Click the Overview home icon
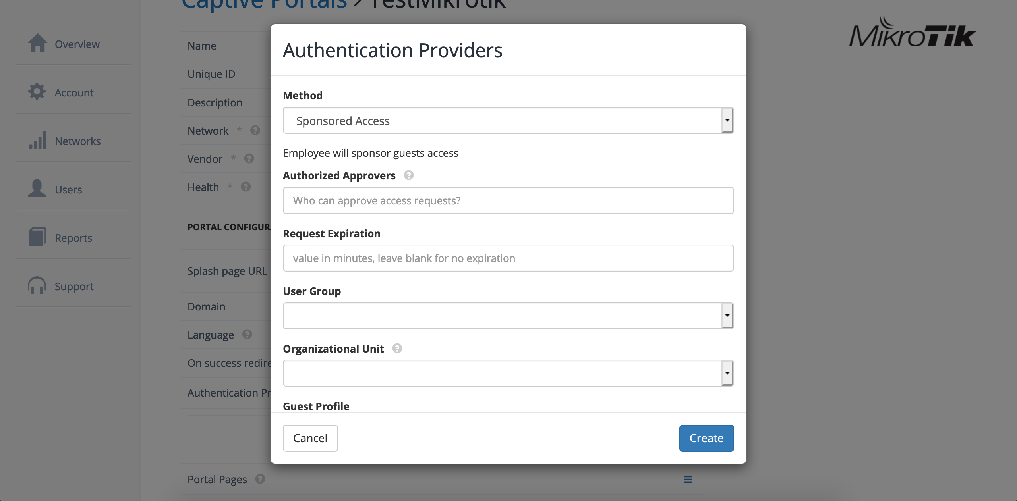This screenshot has height=501, width=1017. pyautogui.click(x=37, y=44)
